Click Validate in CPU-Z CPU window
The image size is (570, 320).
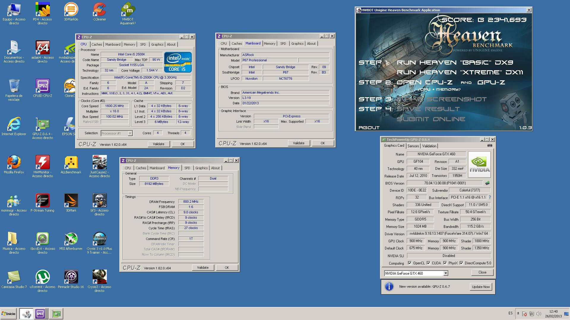[159, 144]
